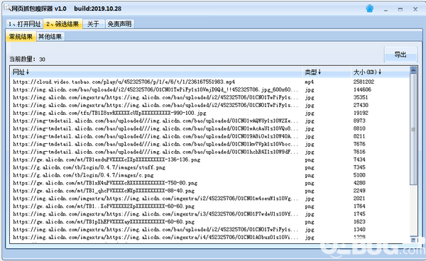Click the app icon in title bar

7,8
